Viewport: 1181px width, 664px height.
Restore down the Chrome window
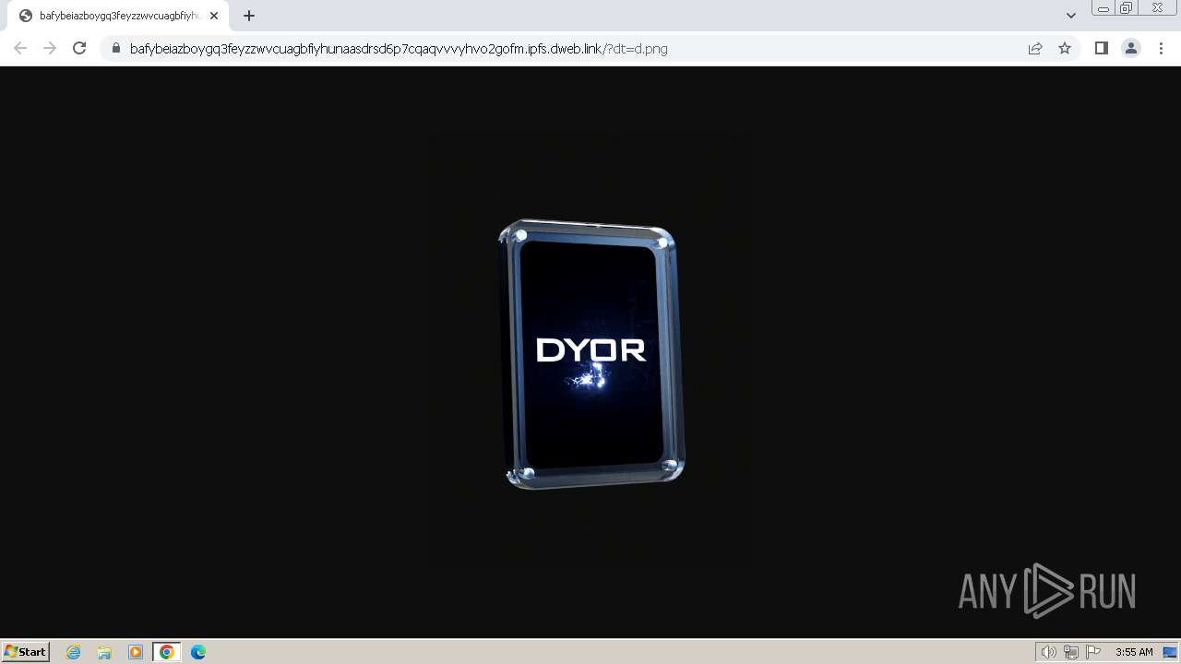click(x=1127, y=7)
